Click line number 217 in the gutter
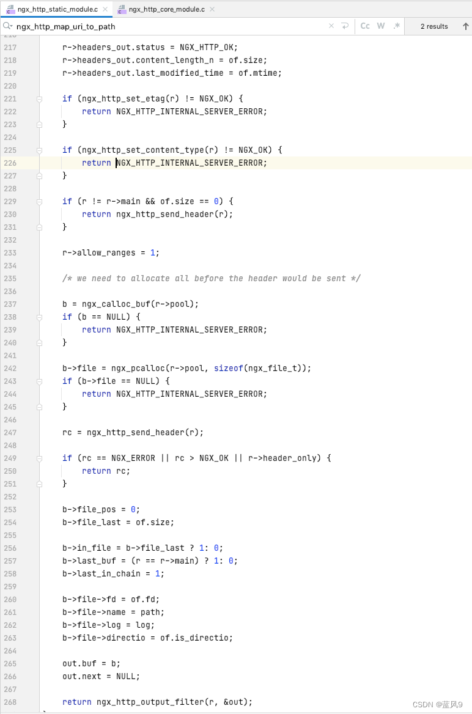 (10, 47)
